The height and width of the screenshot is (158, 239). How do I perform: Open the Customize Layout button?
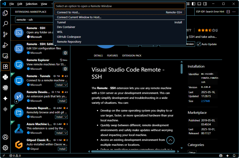point(188,4)
